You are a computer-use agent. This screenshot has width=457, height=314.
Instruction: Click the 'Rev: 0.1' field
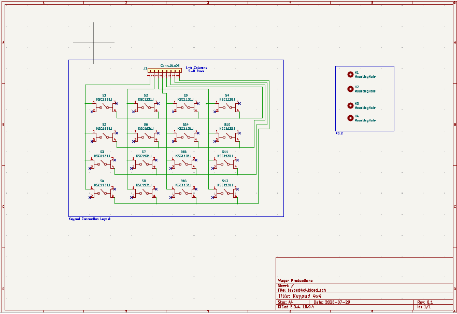(x=425, y=302)
